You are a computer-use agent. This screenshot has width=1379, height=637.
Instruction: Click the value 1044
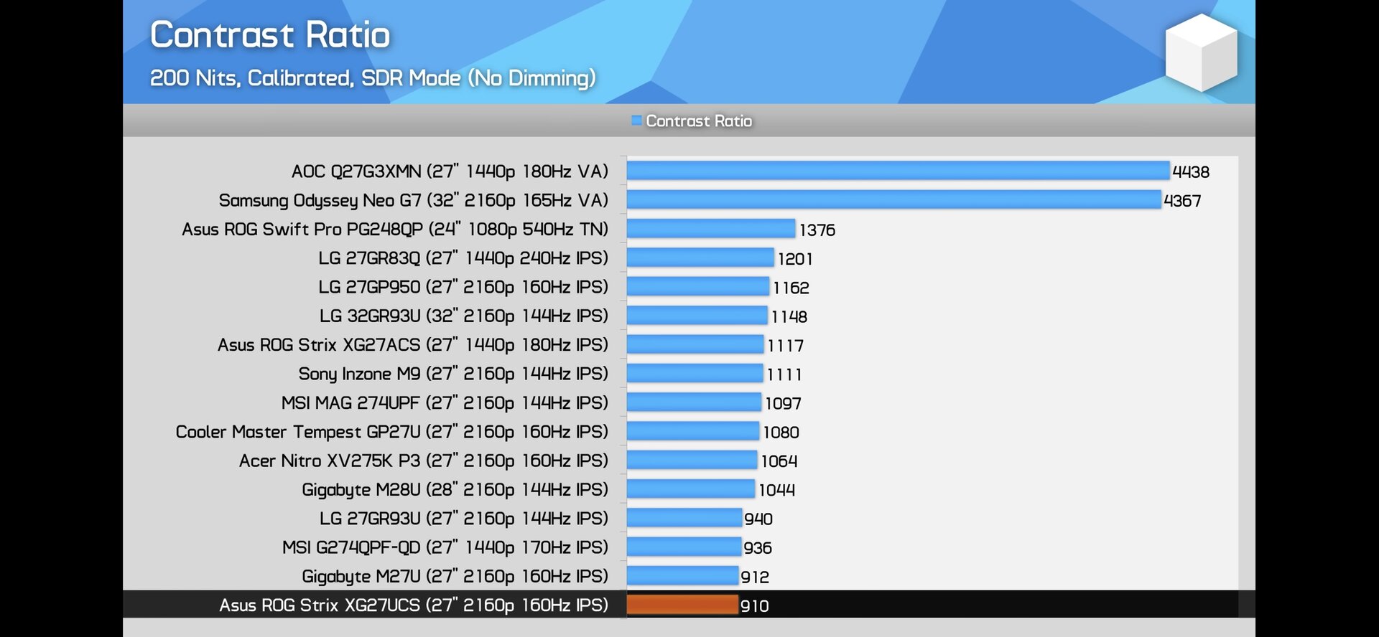click(x=776, y=490)
